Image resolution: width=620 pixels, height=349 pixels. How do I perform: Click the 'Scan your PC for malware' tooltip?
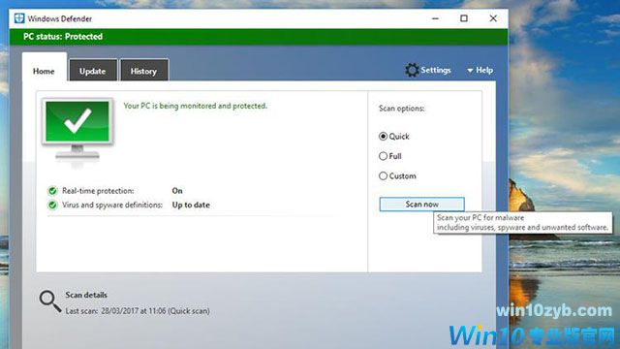pos(523,223)
